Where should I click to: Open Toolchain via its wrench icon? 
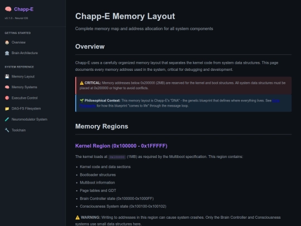[x=7, y=130]
